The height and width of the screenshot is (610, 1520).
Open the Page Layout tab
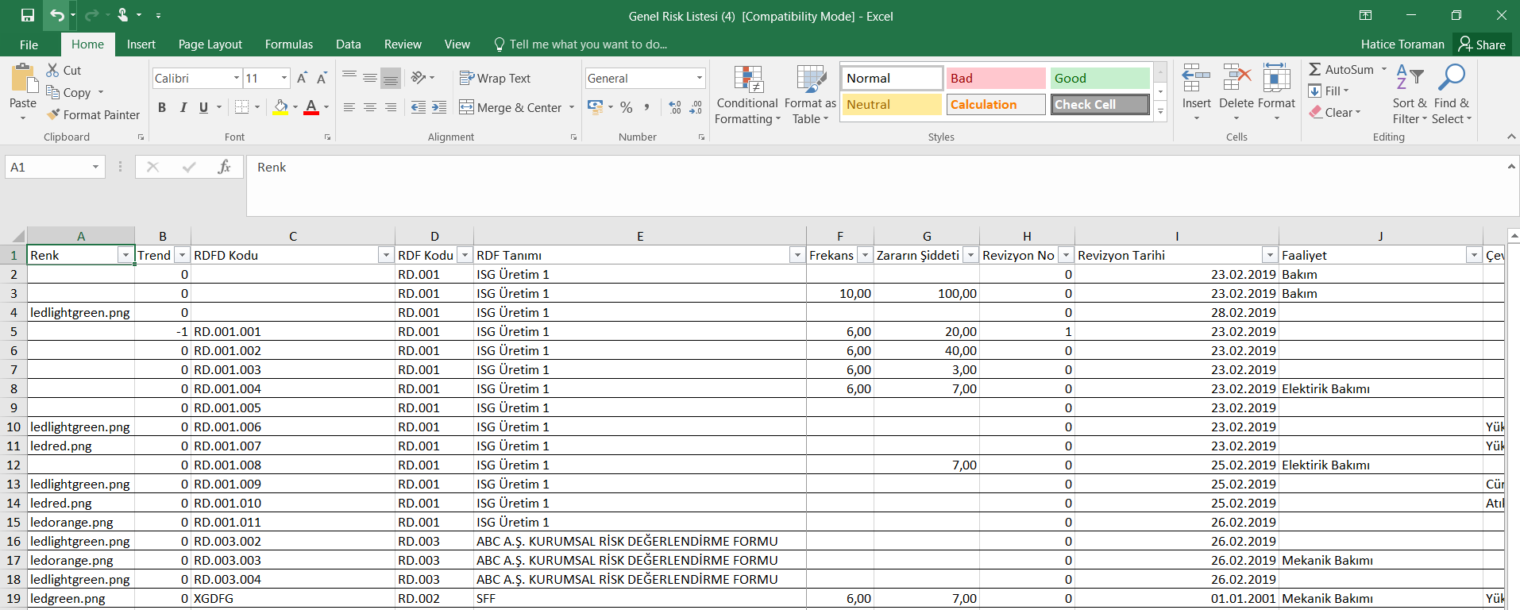(210, 44)
